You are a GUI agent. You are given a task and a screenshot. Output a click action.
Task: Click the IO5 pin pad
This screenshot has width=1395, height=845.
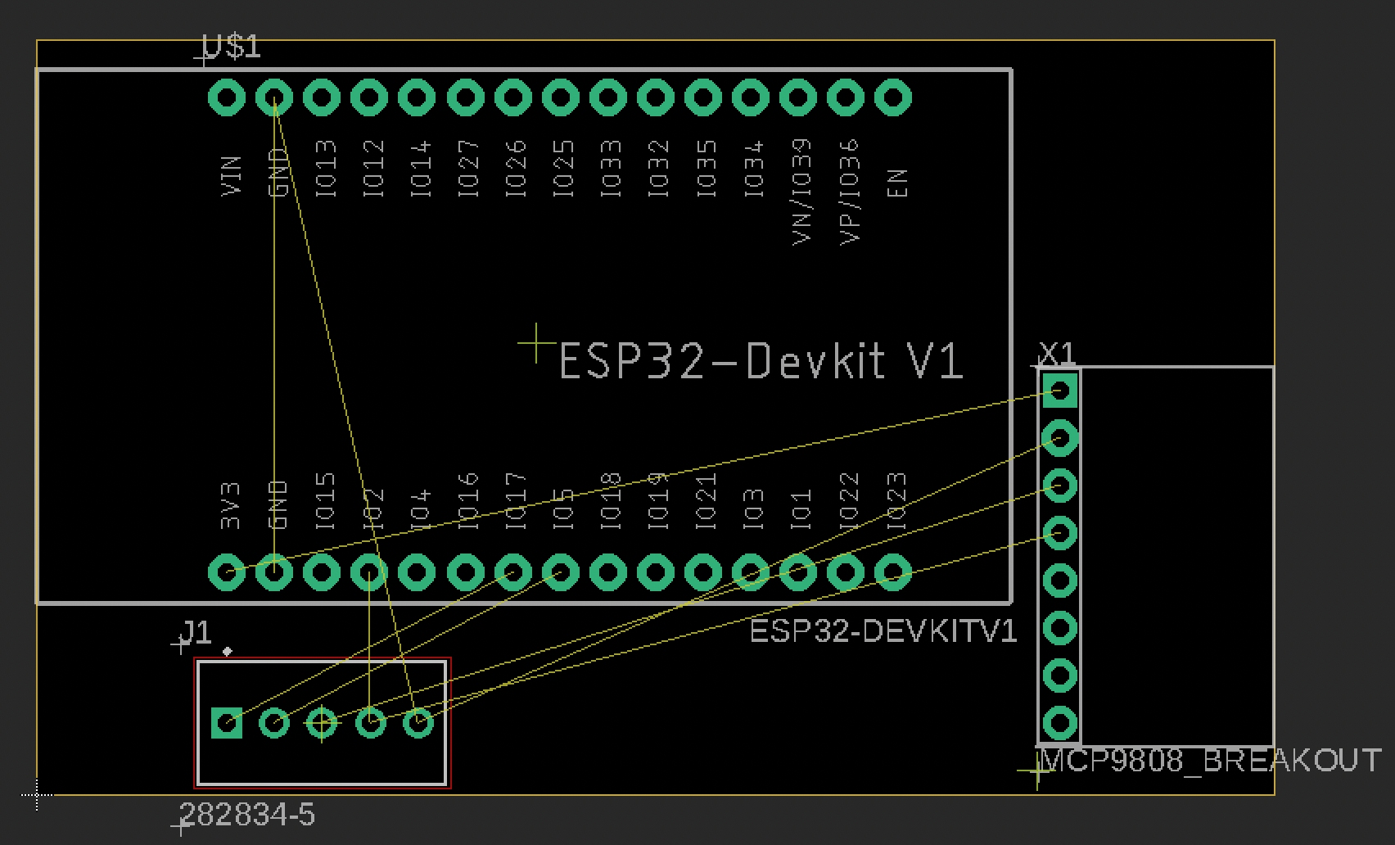tap(560, 572)
